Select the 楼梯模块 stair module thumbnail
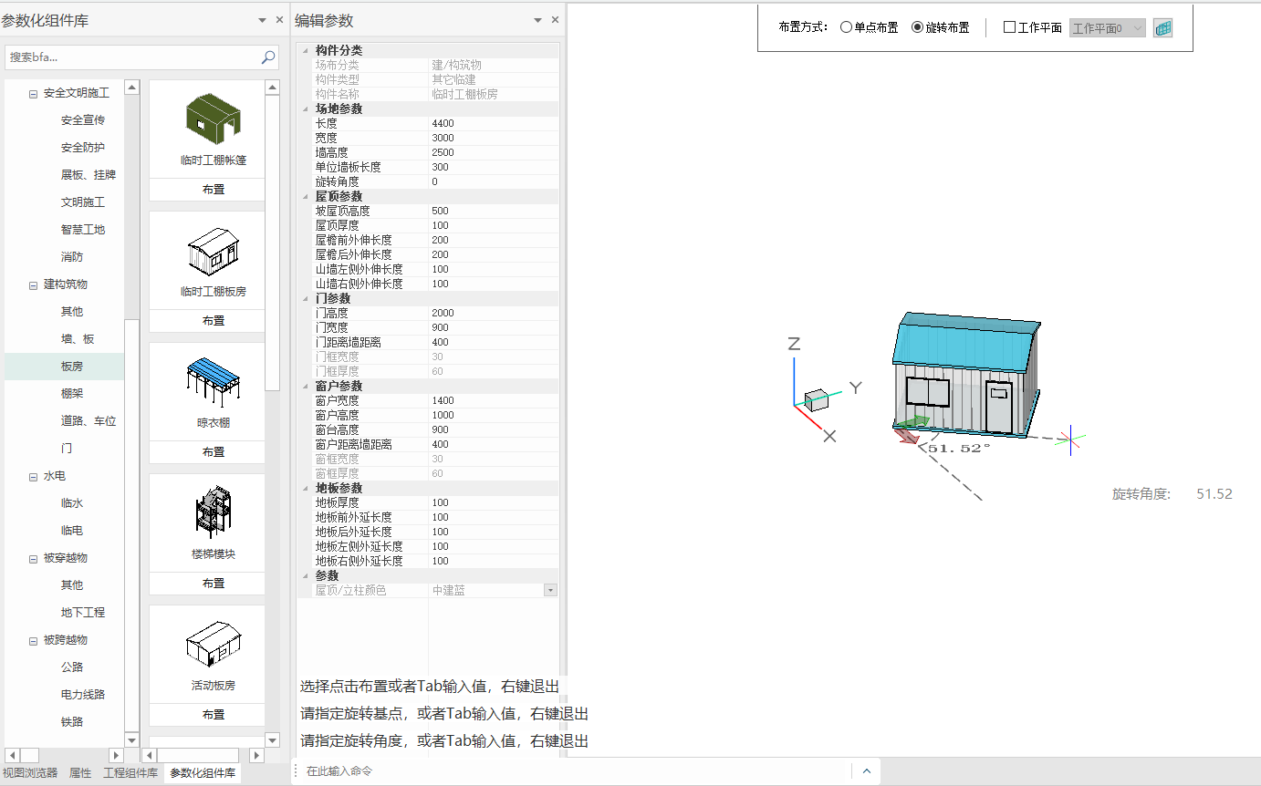 click(214, 512)
